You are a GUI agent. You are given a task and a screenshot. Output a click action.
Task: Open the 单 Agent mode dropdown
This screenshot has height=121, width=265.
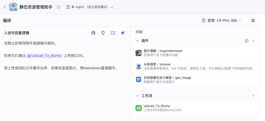click(x=90, y=7)
